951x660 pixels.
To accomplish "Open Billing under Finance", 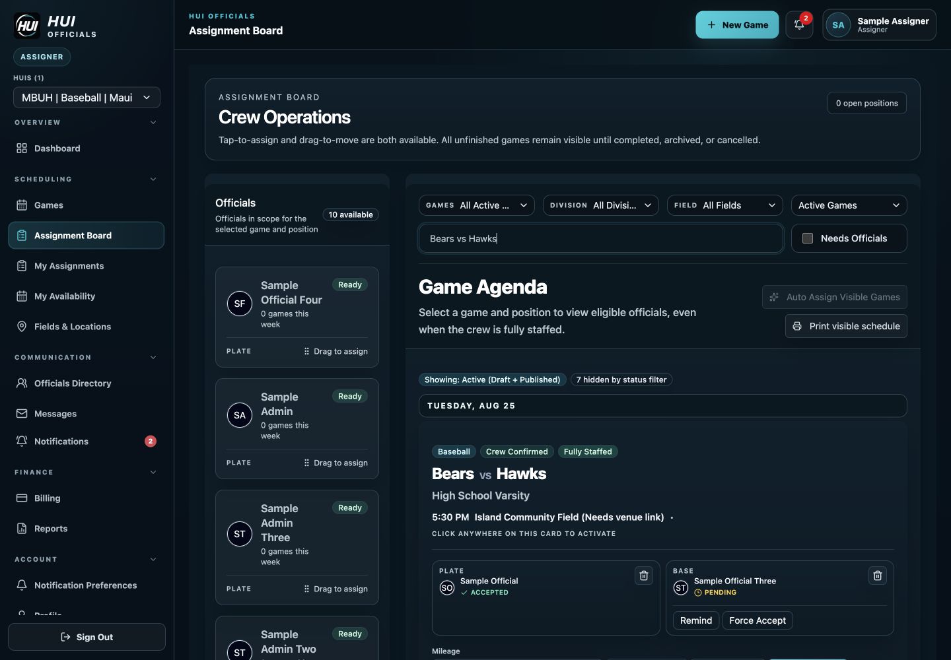I will (86, 498).
